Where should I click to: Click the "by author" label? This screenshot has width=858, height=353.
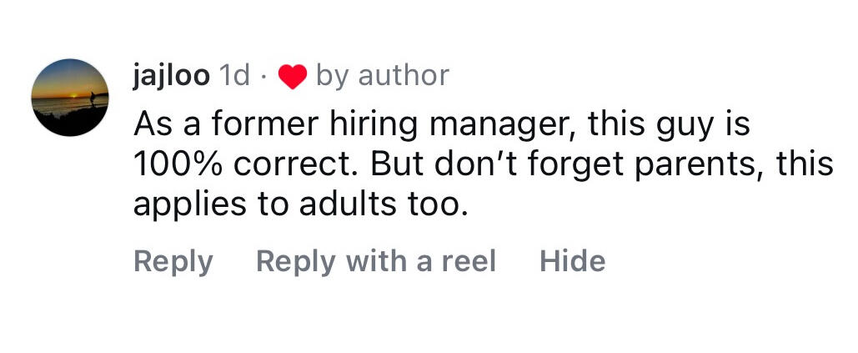coord(382,76)
